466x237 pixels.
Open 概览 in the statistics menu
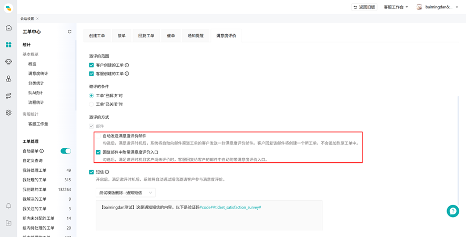click(x=32, y=64)
